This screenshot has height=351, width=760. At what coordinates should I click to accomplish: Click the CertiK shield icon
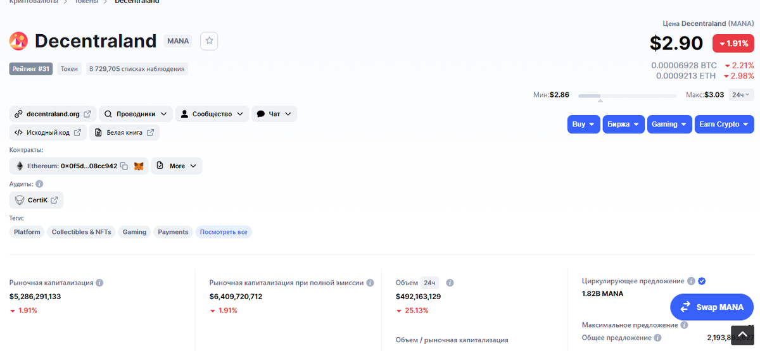pos(20,200)
